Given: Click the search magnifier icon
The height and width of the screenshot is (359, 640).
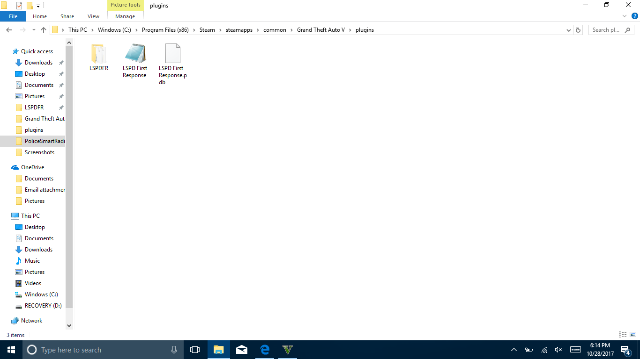Looking at the screenshot, I should coord(628,30).
